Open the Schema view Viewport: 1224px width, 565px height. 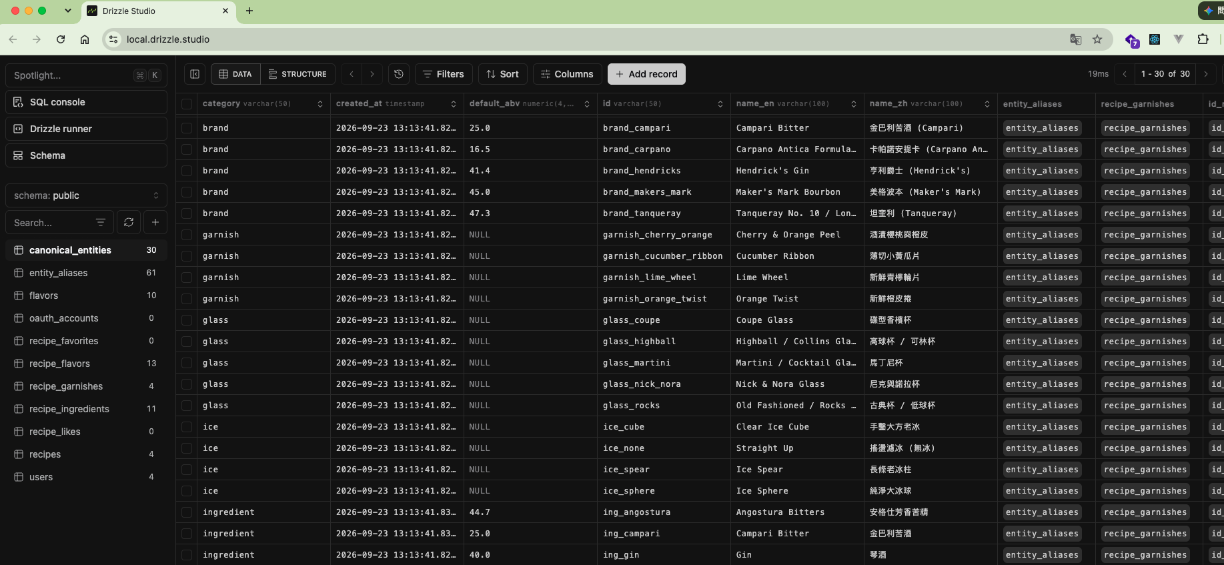pyautogui.click(x=86, y=155)
